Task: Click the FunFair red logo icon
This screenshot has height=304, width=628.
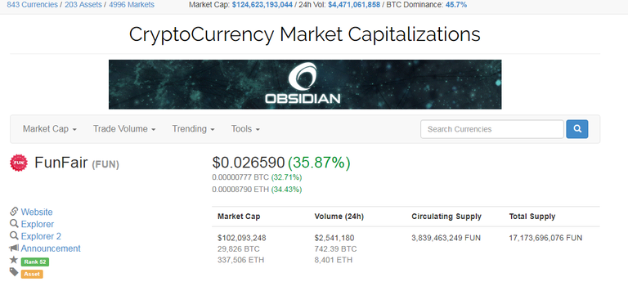Action: [19, 163]
